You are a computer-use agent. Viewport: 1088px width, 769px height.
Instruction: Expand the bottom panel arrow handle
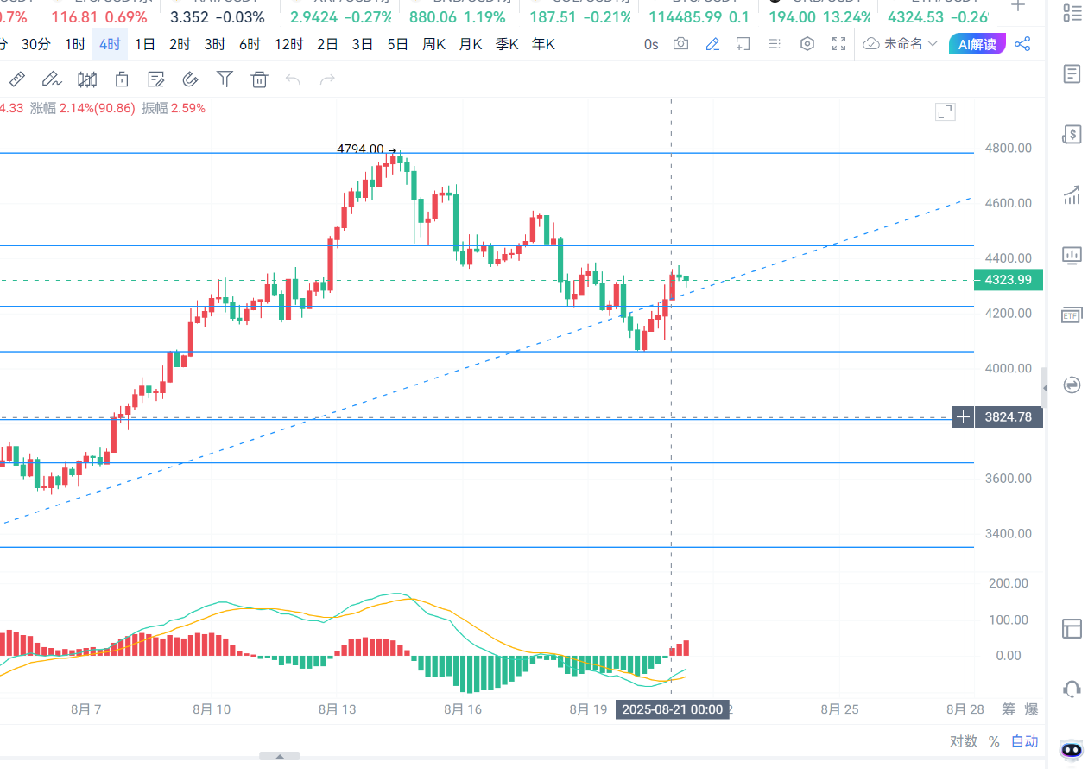279,756
